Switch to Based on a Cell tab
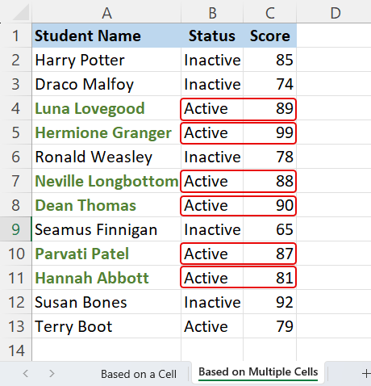The height and width of the screenshot is (386, 371). point(139,374)
